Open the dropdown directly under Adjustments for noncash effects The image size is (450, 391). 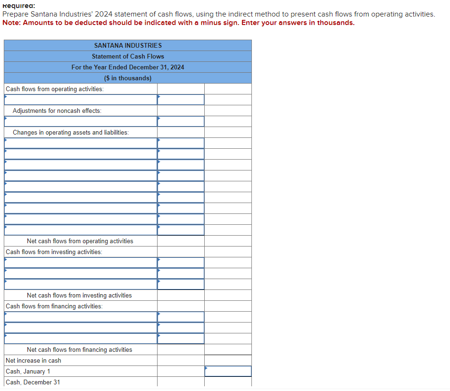tap(81, 121)
